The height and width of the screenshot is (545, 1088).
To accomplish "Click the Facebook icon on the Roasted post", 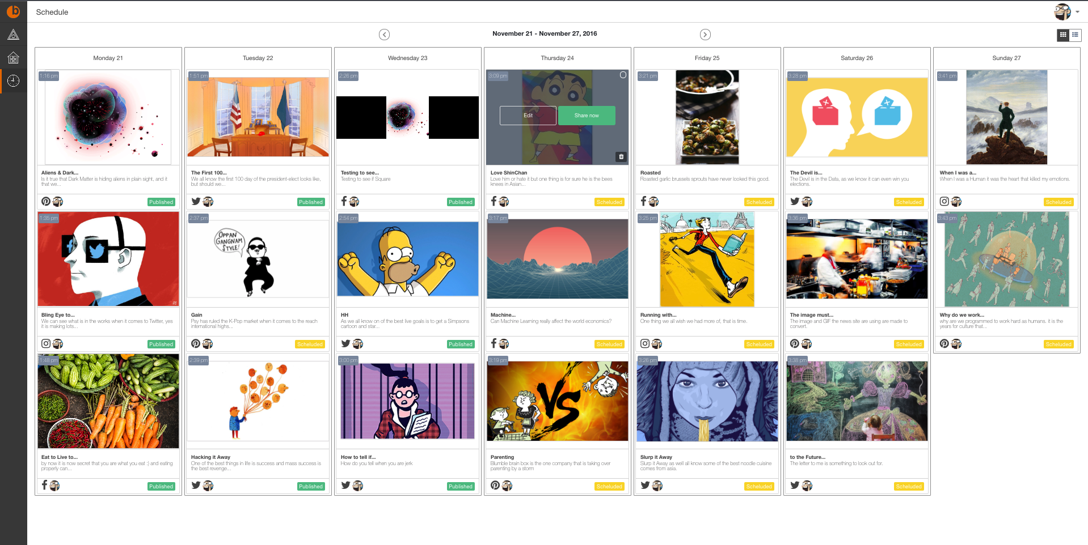I will click(643, 201).
